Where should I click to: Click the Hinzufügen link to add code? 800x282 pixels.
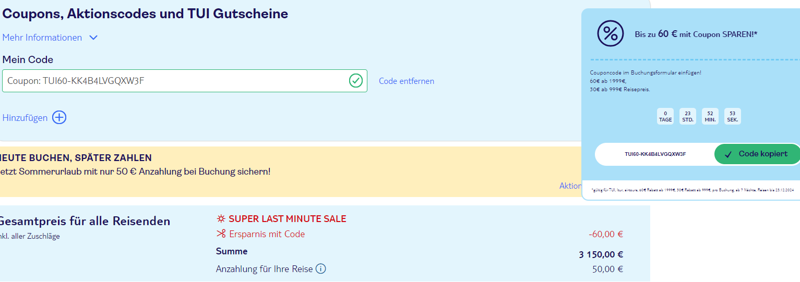click(x=25, y=118)
